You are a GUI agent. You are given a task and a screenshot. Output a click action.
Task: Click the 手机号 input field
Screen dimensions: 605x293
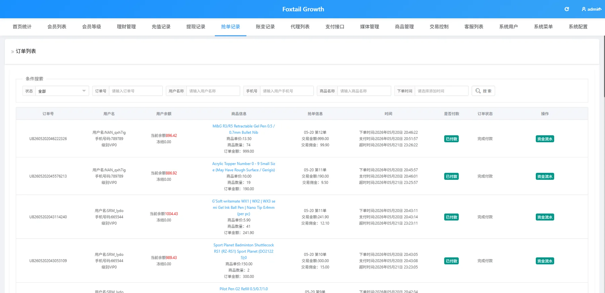pos(287,91)
